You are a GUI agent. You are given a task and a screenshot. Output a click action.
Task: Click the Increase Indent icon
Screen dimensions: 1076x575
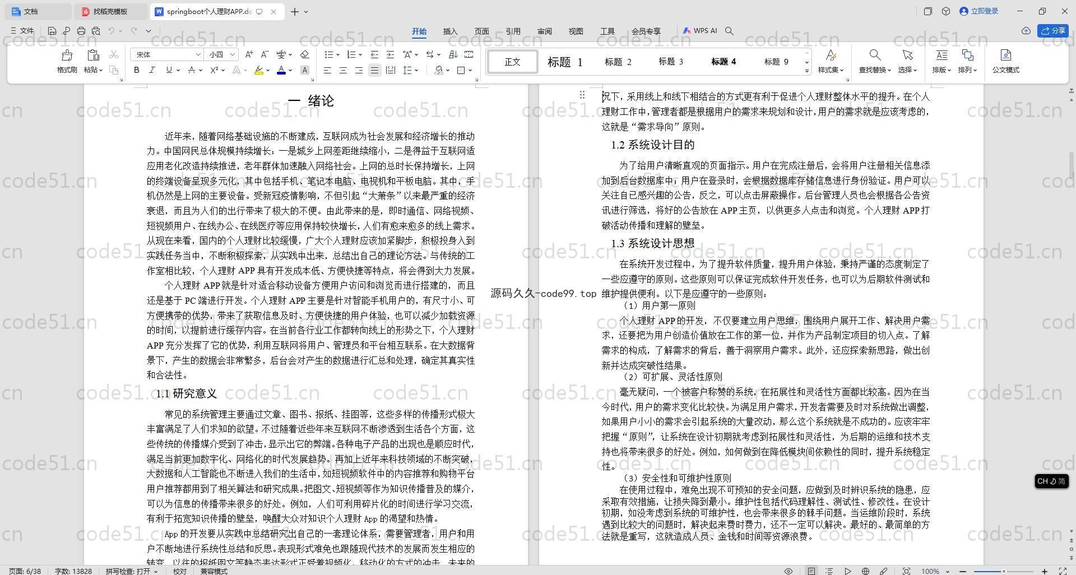pyautogui.click(x=390, y=54)
